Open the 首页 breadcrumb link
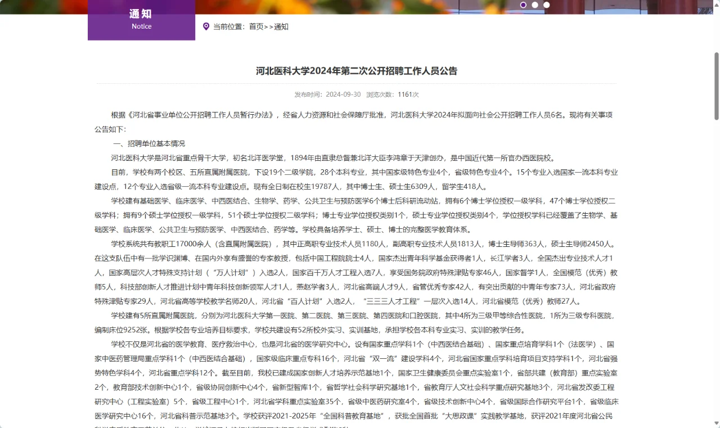The width and height of the screenshot is (720, 428). 256,26
